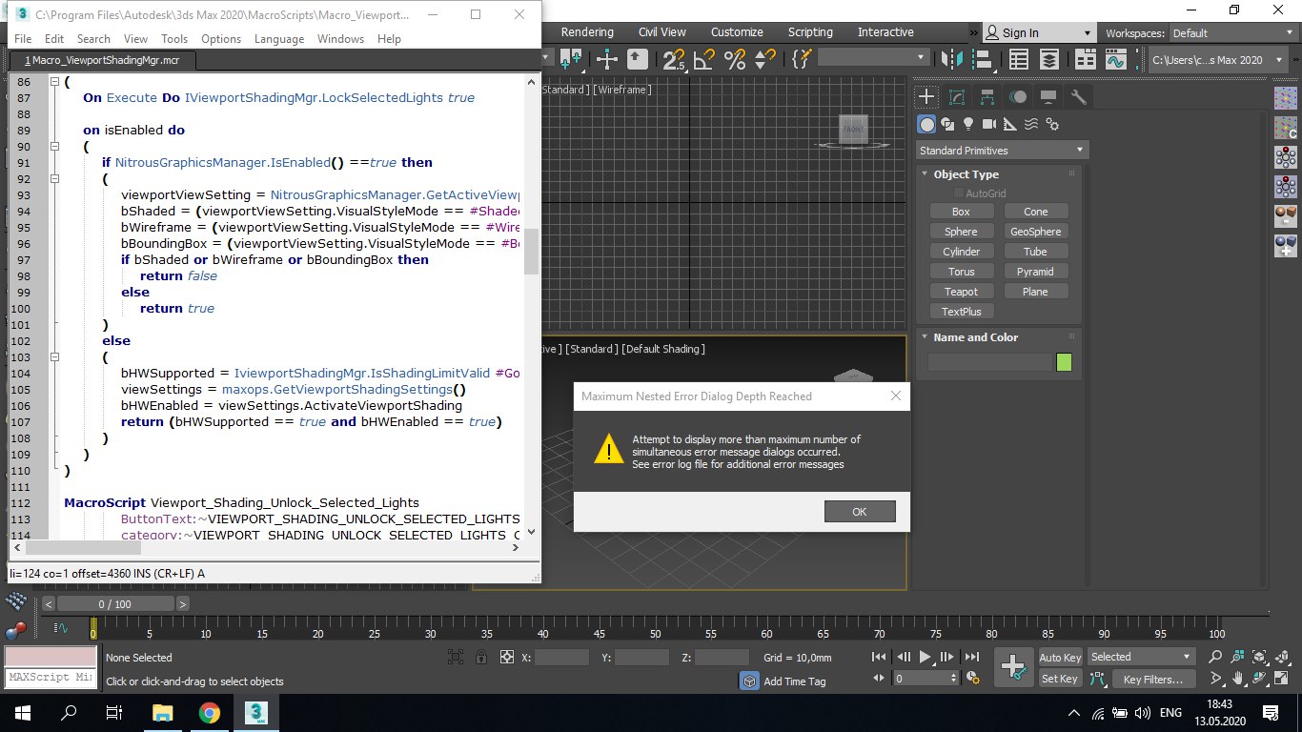Select the Lights category icon
Image resolution: width=1302 pixels, height=732 pixels.
coord(968,124)
